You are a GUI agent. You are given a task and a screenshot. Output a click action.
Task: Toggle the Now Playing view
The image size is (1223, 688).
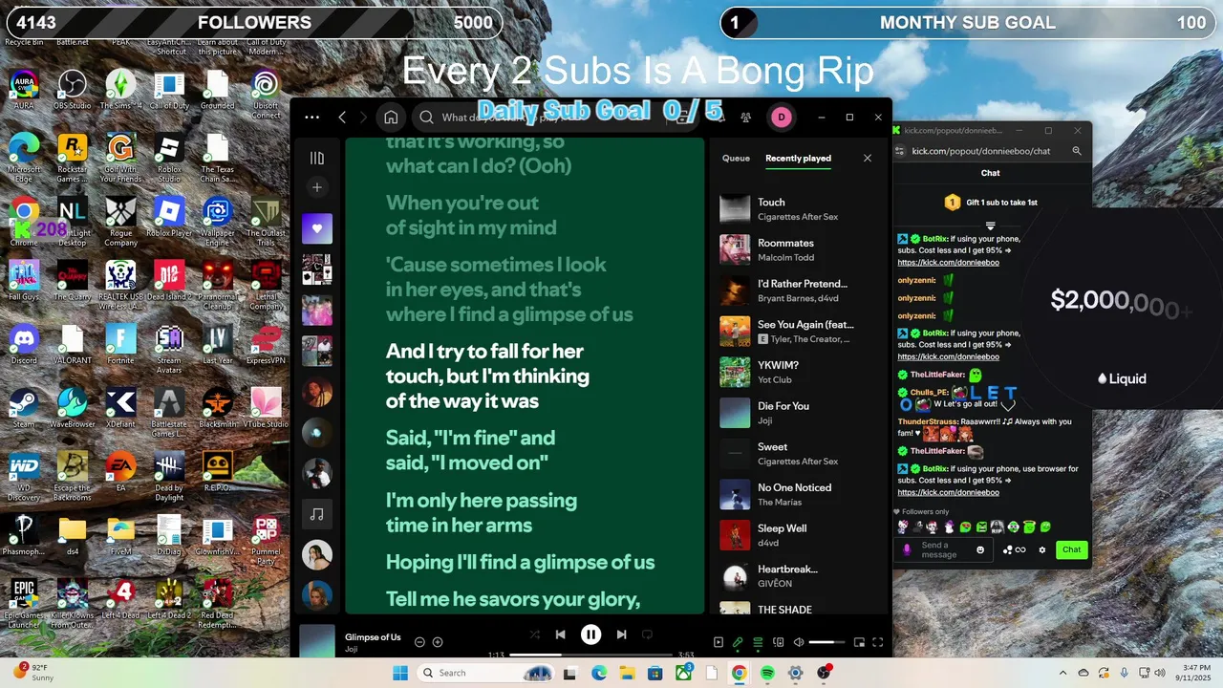[x=719, y=642]
